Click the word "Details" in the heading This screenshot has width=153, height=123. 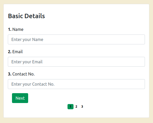click(35, 16)
